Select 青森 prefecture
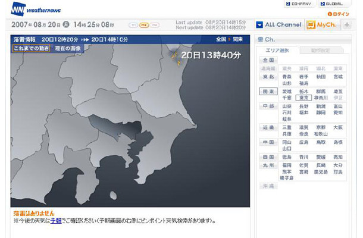Viewport: 363px width, 238px height. [287, 77]
